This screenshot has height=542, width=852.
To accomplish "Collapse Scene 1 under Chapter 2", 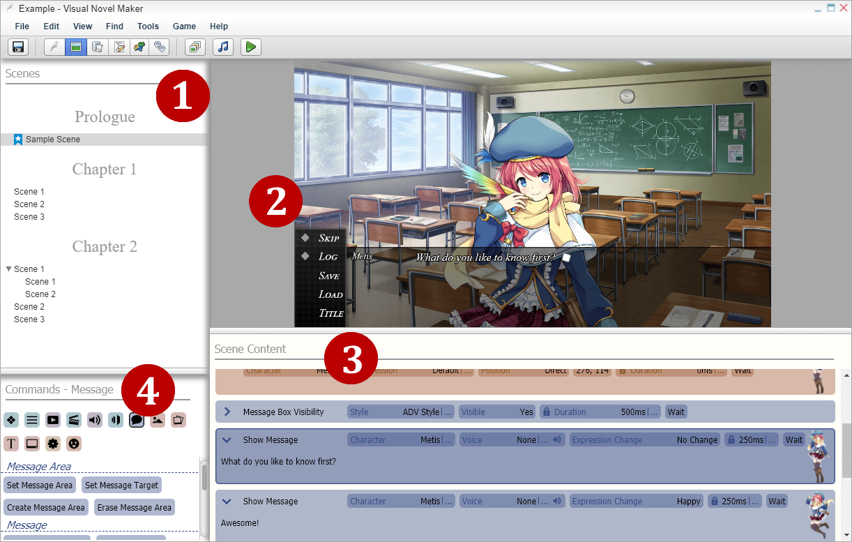I will tap(9, 269).
